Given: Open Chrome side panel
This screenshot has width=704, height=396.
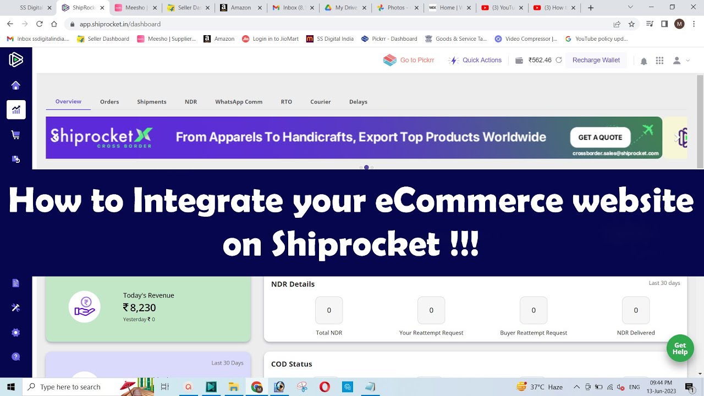Looking at the screenshot, I should point(664,24).
